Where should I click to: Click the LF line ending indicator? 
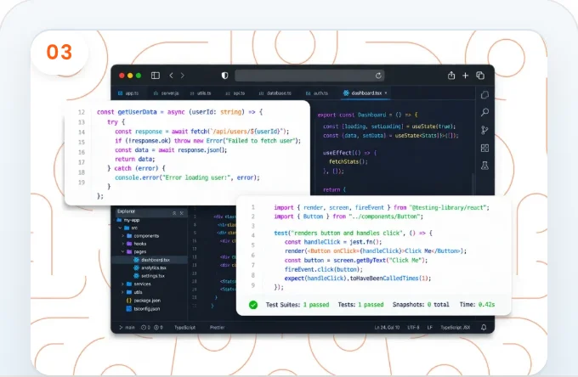pyautogui.click(x=429, y=327)
